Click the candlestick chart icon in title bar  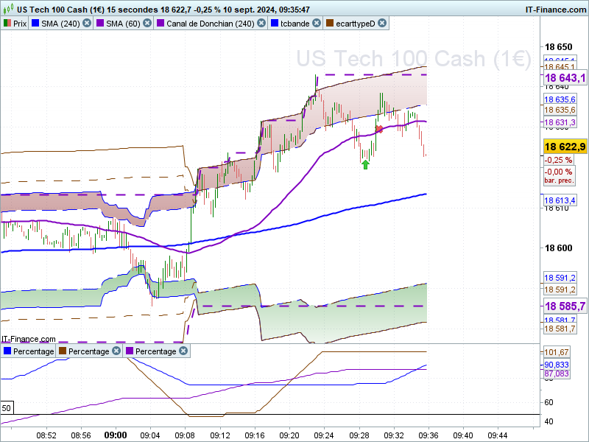click(x=8, y=9)
